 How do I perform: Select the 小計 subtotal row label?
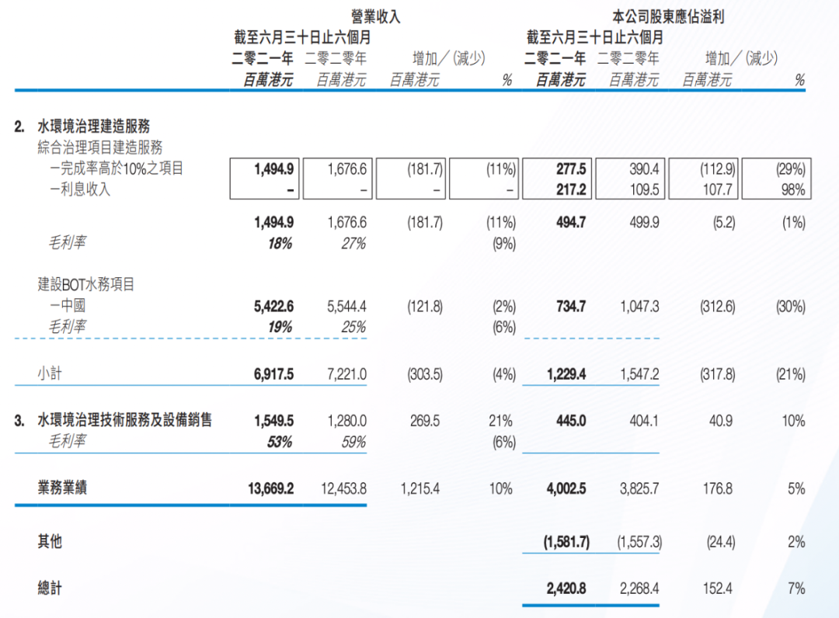coord(49,373)
